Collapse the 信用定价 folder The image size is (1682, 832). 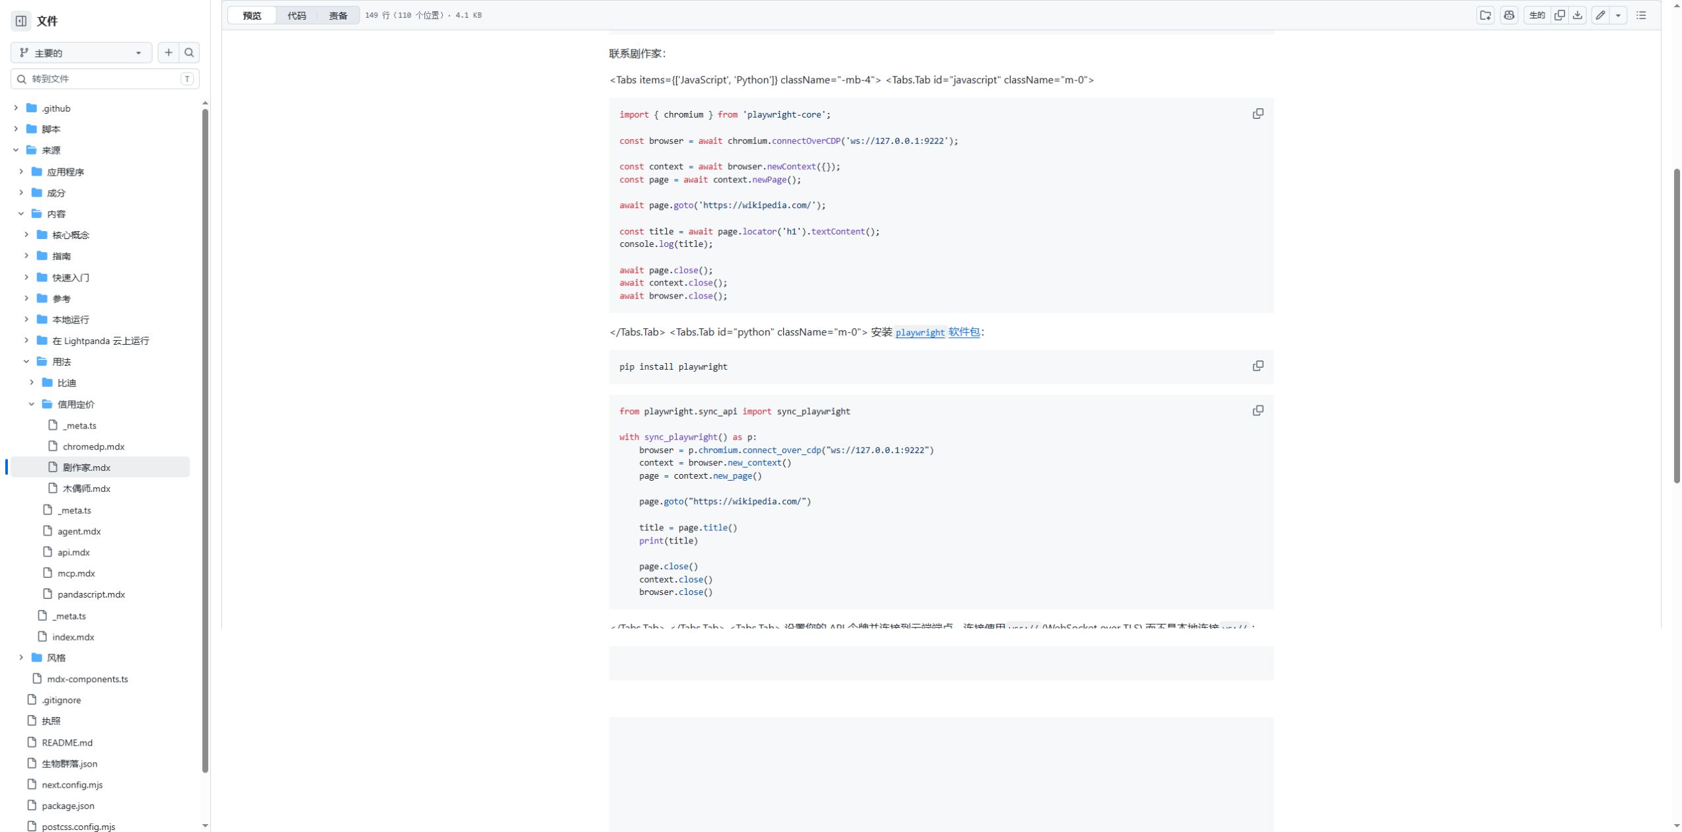pyautogui.click(x=32, y=404)
